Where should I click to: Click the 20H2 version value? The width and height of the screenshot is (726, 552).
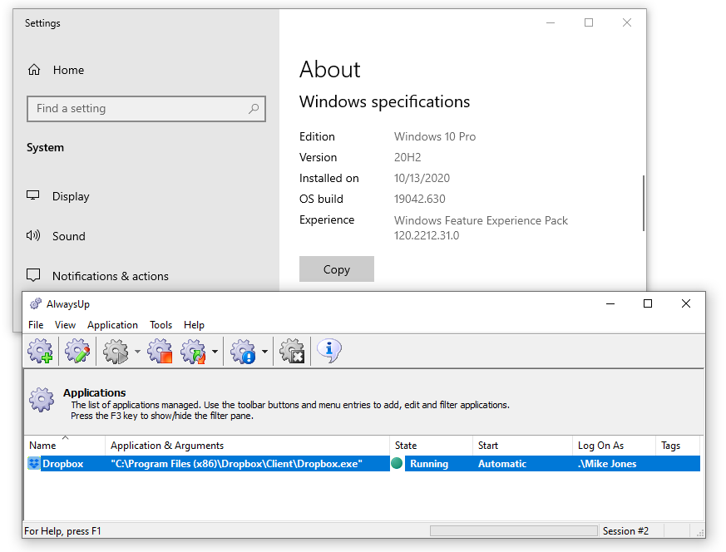pos(407,157)
